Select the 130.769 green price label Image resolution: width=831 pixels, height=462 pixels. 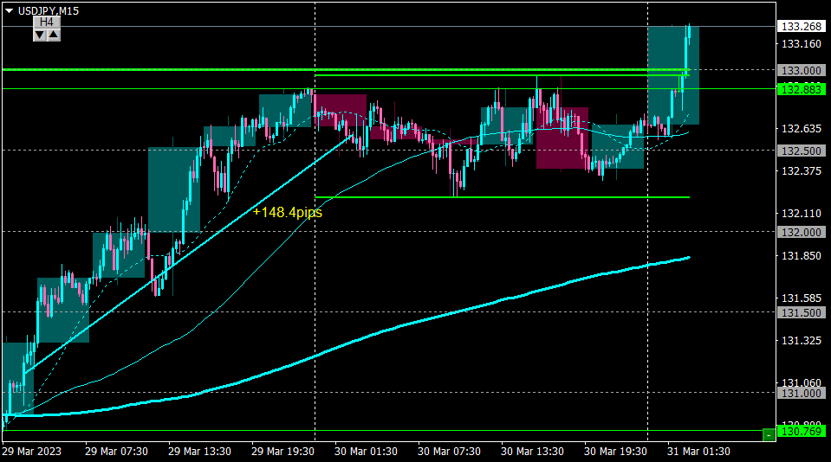(802, 432)
